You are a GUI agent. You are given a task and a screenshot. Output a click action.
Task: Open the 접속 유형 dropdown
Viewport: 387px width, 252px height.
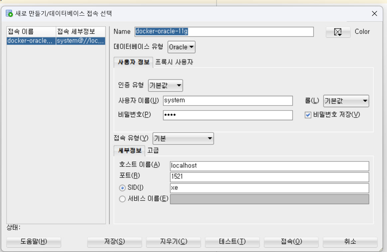point(183,138)
